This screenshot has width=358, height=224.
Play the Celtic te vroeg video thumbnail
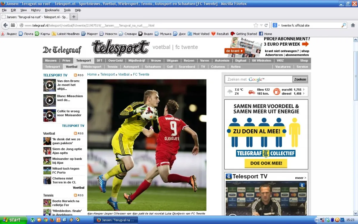tap(50, 116)
